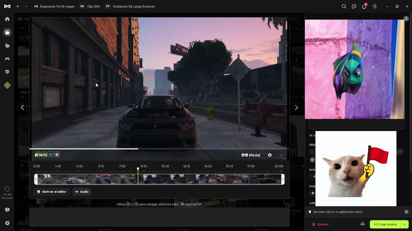Enter fullscreen mode in the player
Image resolution: width=412 pixels, height=231 pixels.
(x=282, y=155)
